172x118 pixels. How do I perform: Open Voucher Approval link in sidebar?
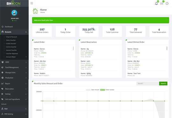click(x=12, y=54)
